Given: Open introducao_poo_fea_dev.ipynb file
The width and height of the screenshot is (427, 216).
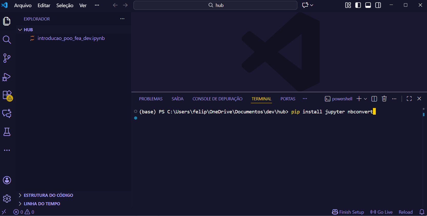Looking at the screenshot, I should point(71,38).
